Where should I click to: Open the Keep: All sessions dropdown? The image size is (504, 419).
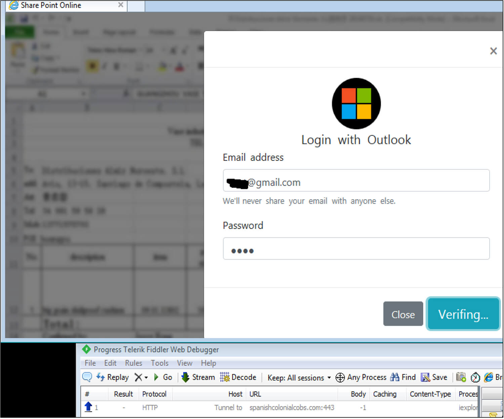(x=299, y=378)
